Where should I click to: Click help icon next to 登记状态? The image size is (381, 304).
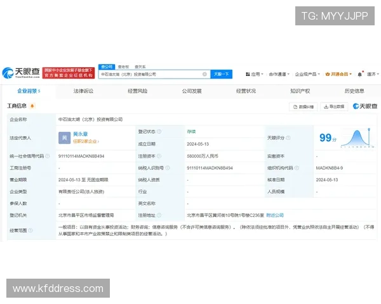coord(159,131)
